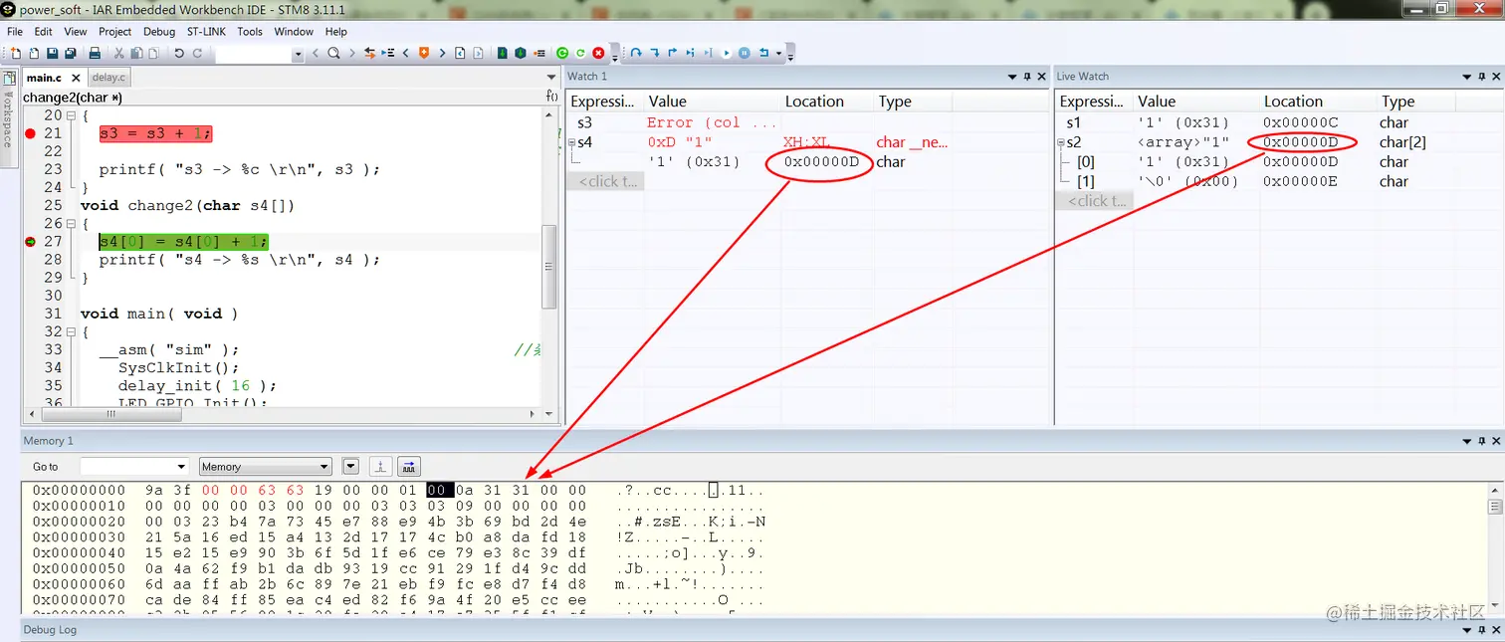Click the Next Statement debug icon
The height and width of the screenshot is (642, 1505).
pos(690,53)
